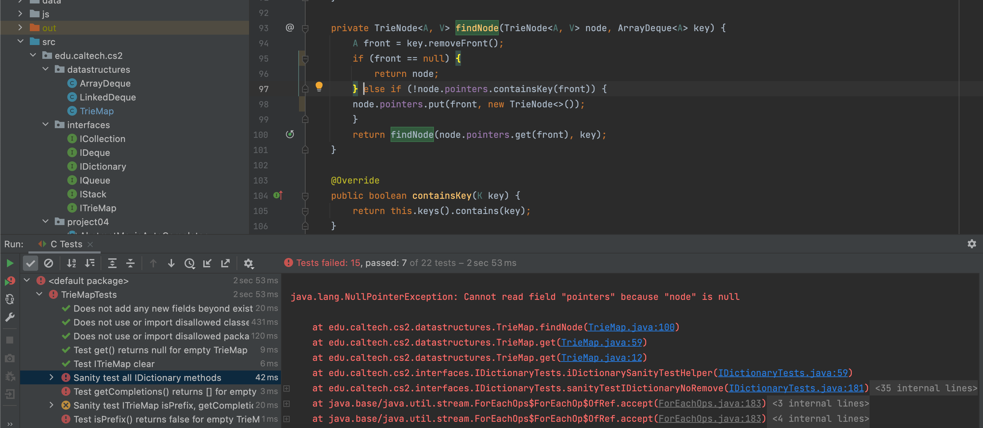The width and height of the screenshot is (983, 428).
Task: Click Collapse All in test toolbar
Action: pos(130,264)
